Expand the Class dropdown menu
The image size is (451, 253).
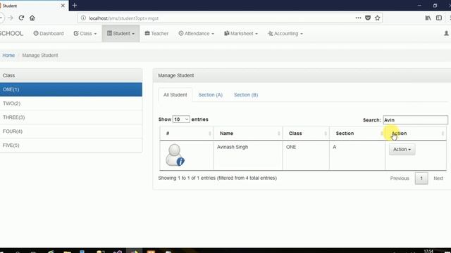[85, 34]
